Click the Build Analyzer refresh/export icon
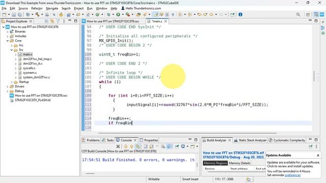The width and height of the screenshot is (326, 183). (x=310, y=146)
